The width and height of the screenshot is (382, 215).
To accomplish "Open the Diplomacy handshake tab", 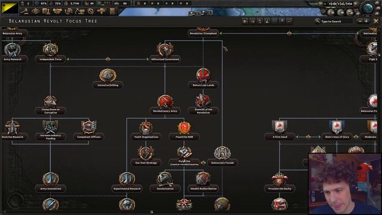I will 57,11.
